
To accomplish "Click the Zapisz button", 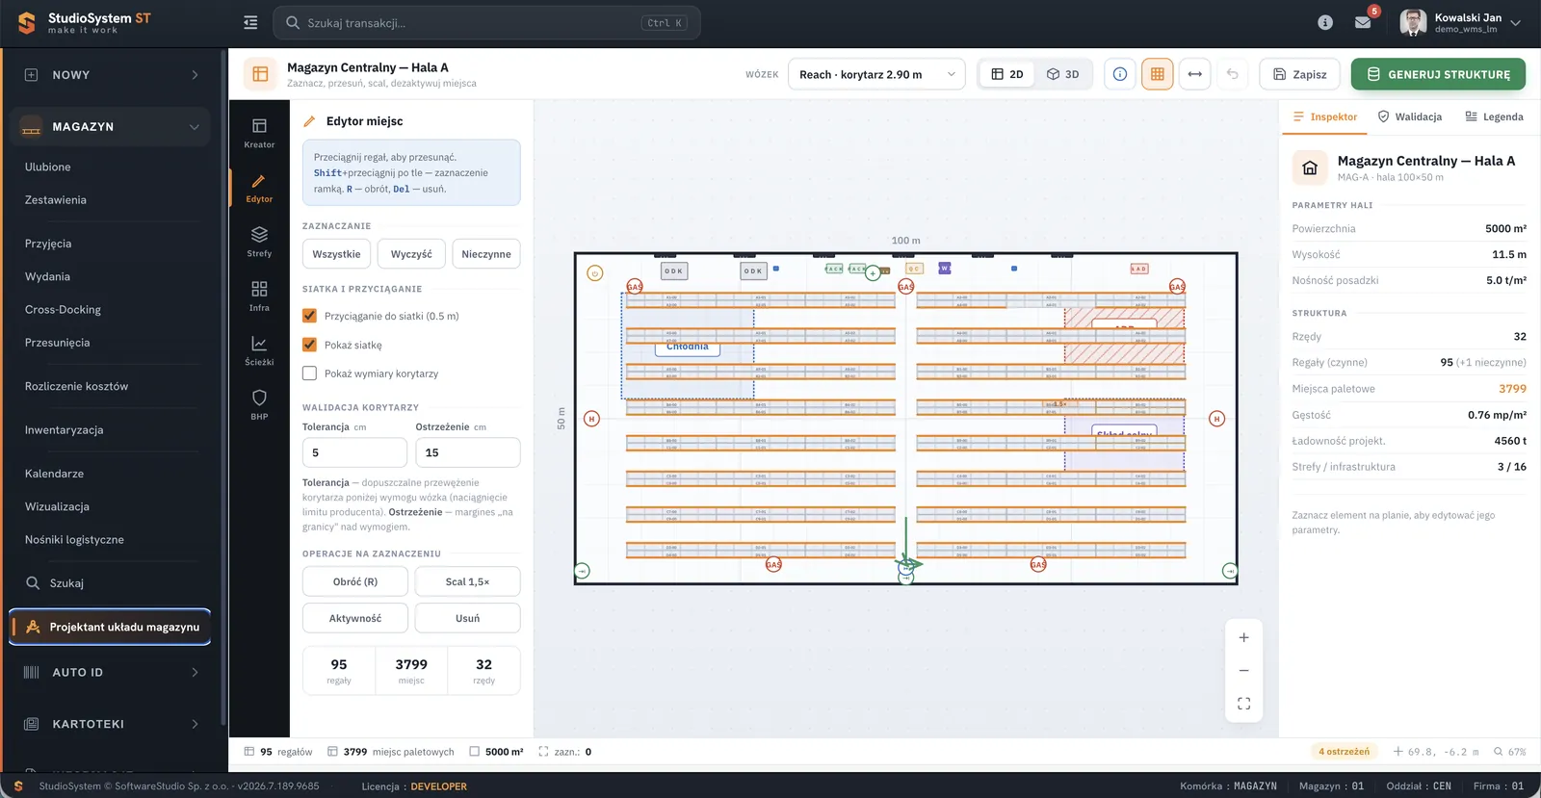I will point(1300,74).
